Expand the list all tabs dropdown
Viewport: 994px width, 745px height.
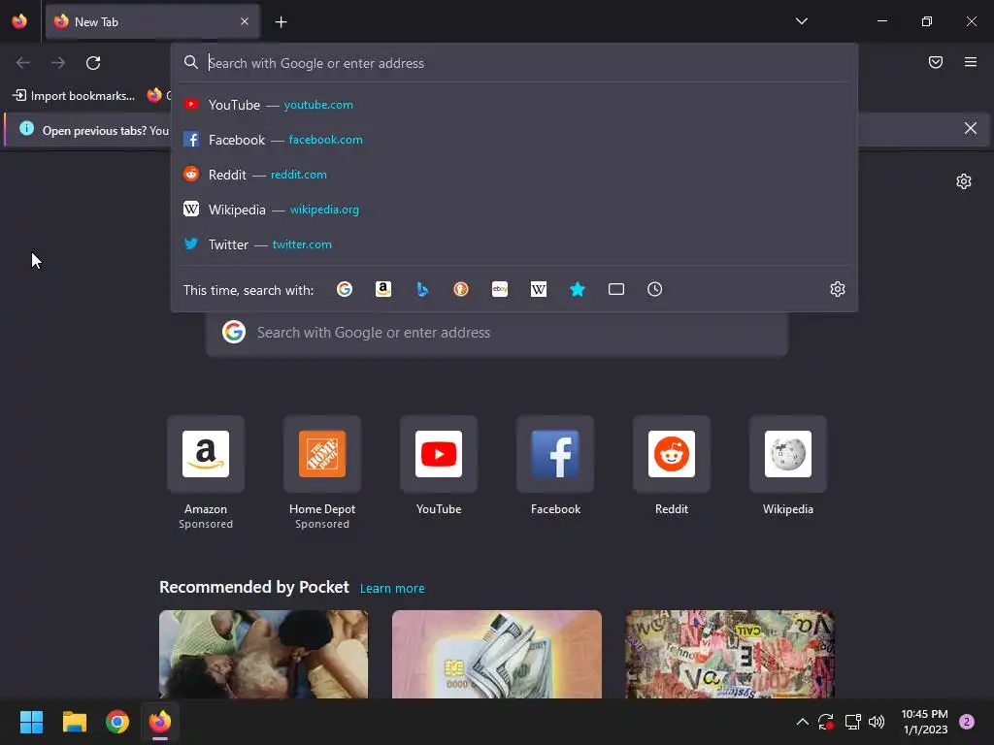801,21
